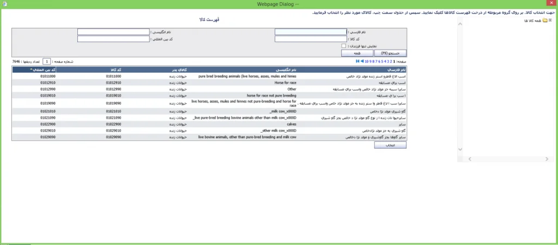Go to page 4 in pagination
The height and width of the screenshot is (245, 558).
coord(385,61)
